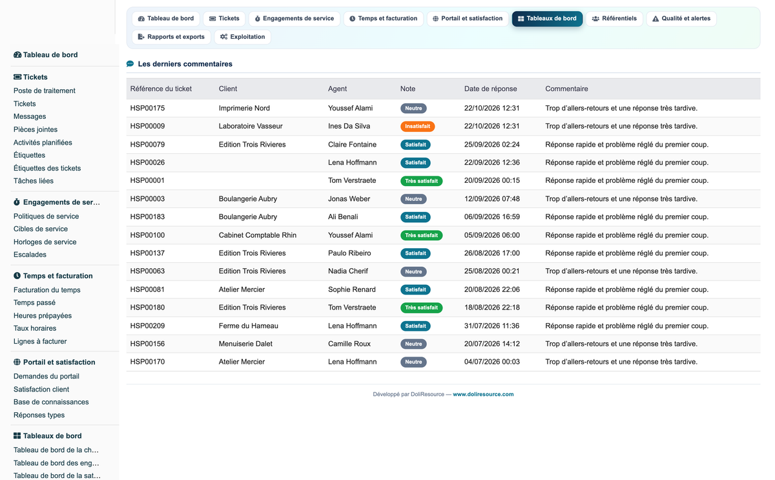Open Escalades in the sidebar

coord(30,255)
